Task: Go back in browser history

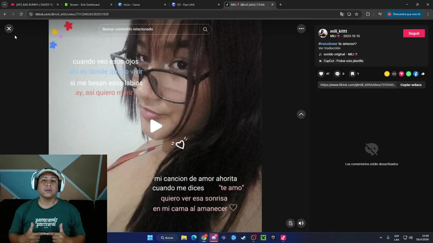Action: point(5,14)
